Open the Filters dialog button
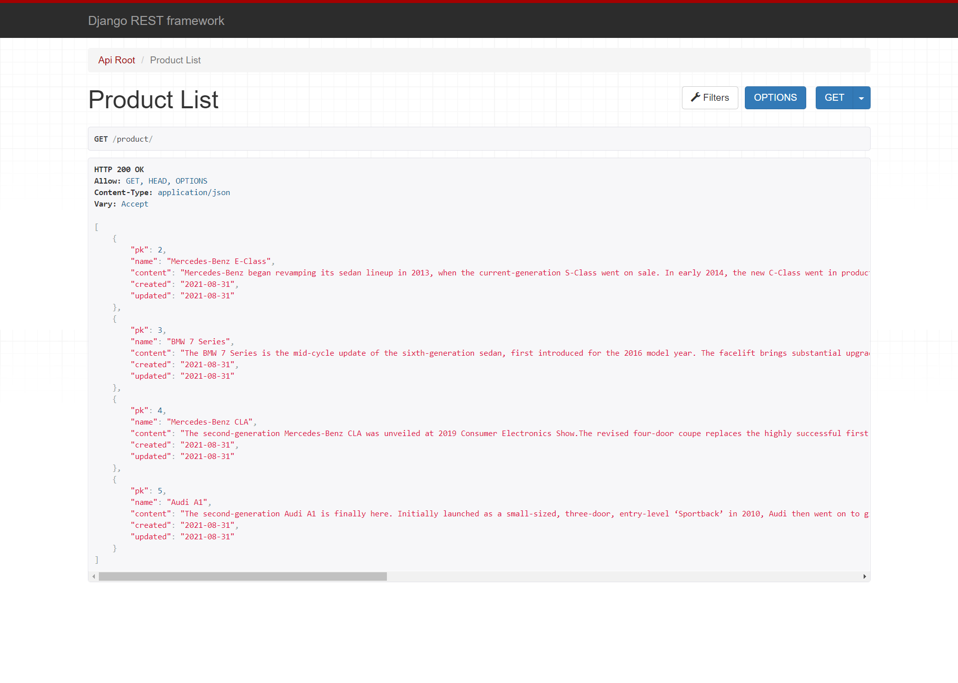 709,98
